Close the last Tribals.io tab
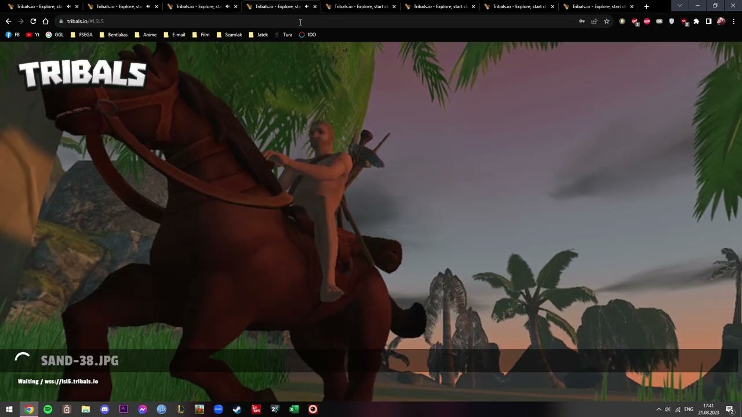This screenshot has width=742, height=417. tap(632, 6)
